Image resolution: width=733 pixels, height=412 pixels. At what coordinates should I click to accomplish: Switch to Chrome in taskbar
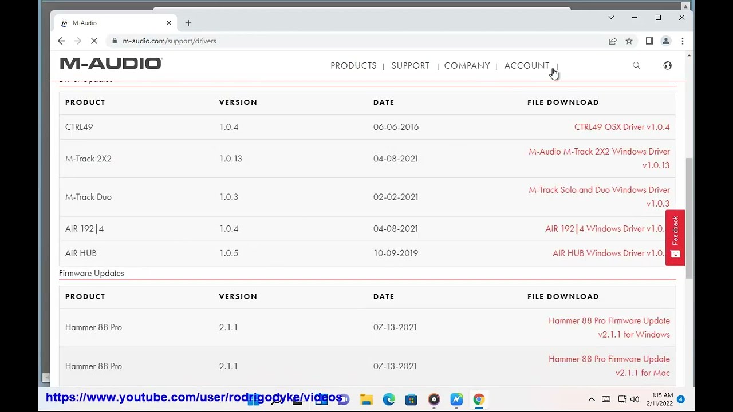[479, 399]
